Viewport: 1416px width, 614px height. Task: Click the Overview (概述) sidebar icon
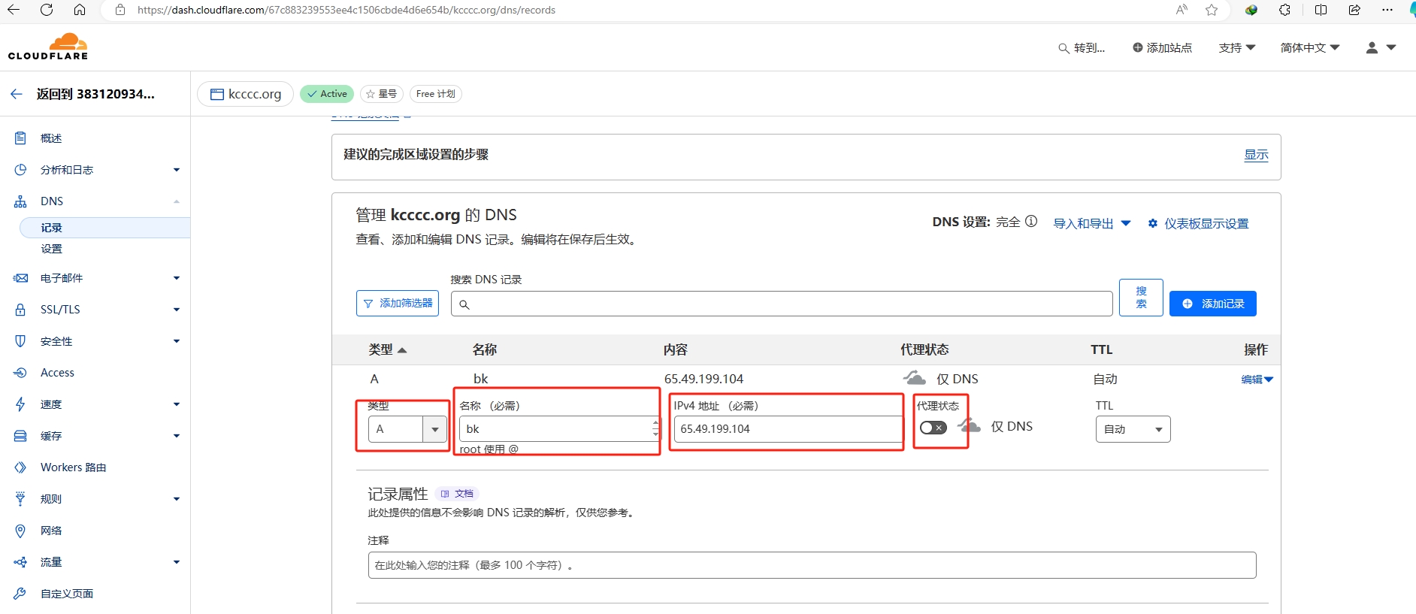(20, 138)
